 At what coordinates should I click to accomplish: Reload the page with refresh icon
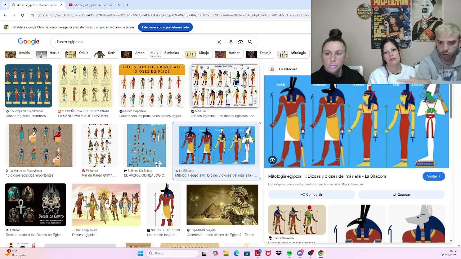[22, 15]
